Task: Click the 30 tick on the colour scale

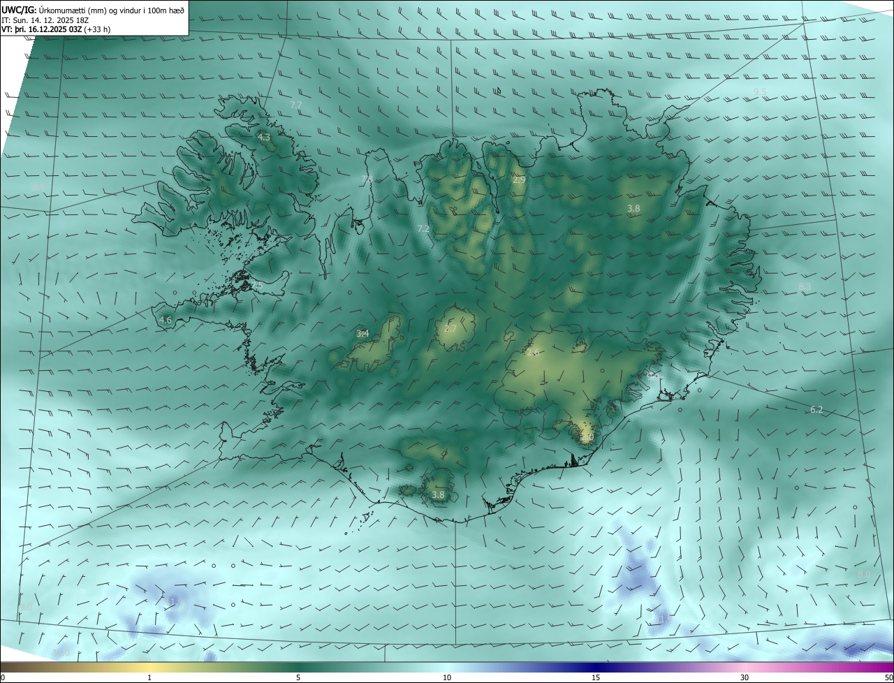Action: pyautogui.click(x=745, y=677)
